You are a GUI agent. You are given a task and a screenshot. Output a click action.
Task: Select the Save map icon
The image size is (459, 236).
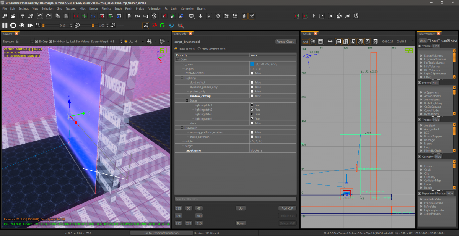(22, 16)
